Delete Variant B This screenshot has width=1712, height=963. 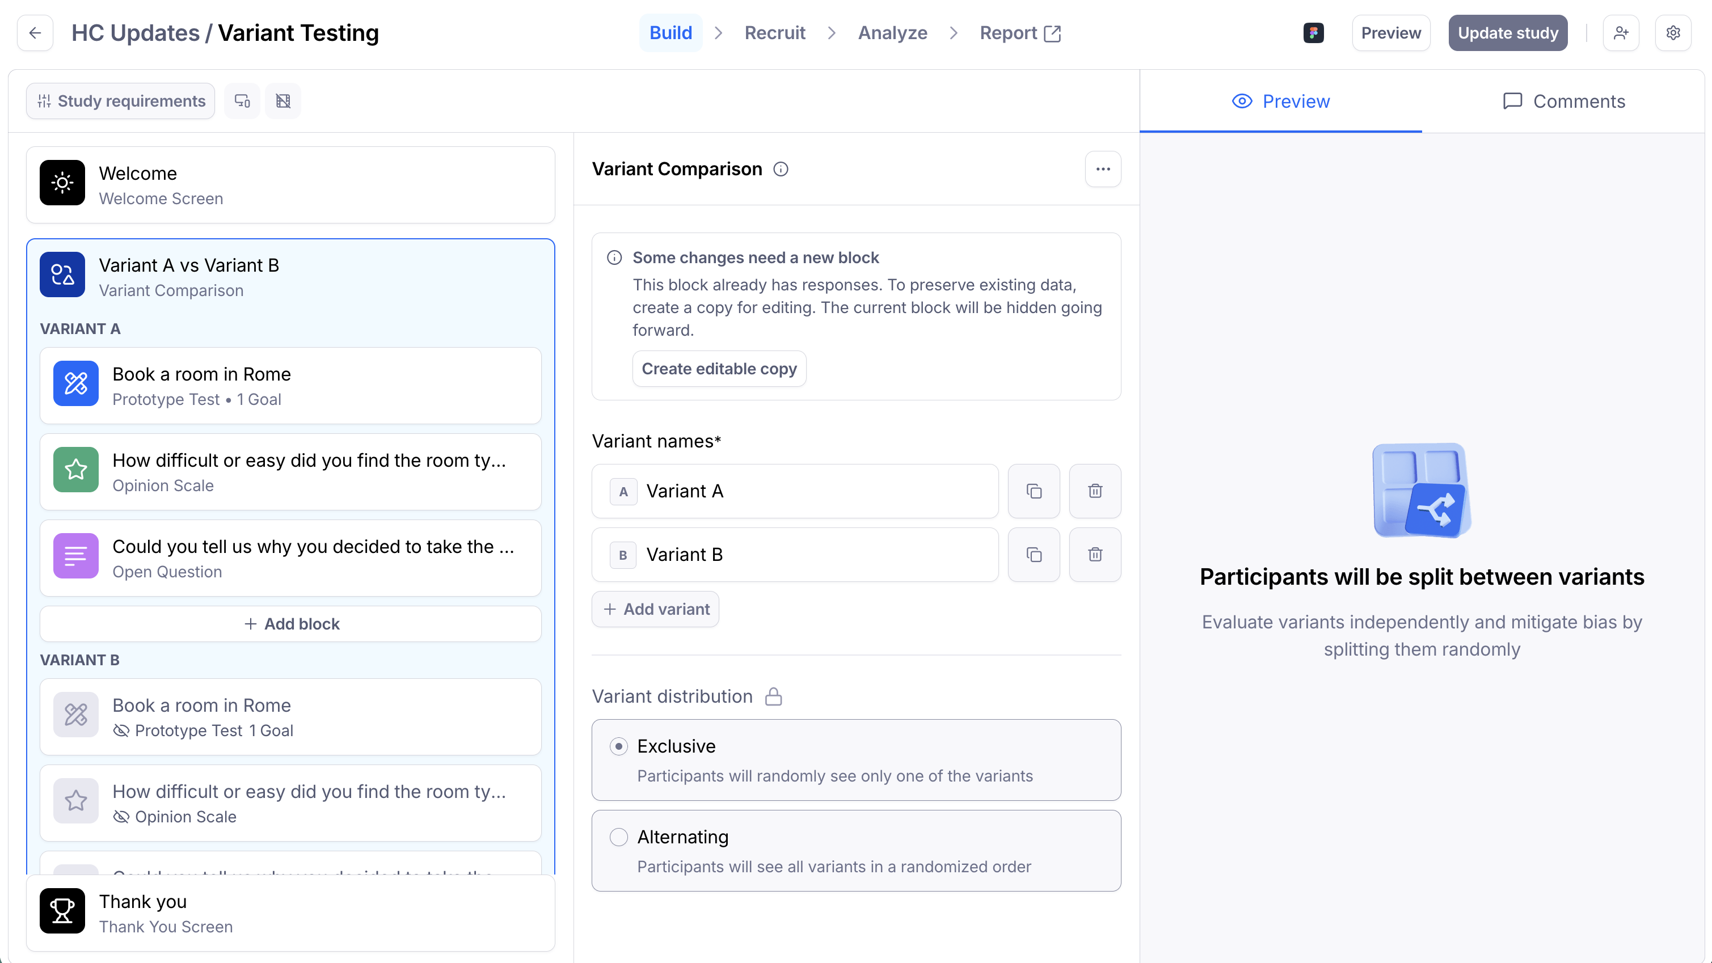(x=1095, y=555)
